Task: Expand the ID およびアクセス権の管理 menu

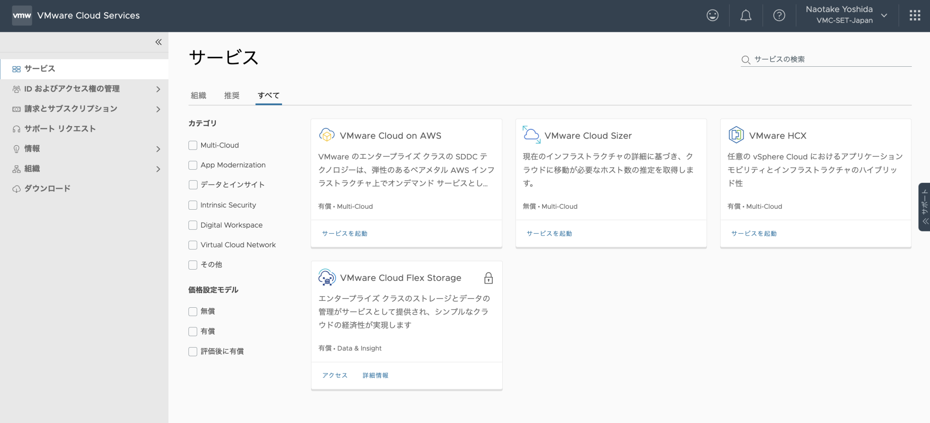Action: click(x=84, y=89)
